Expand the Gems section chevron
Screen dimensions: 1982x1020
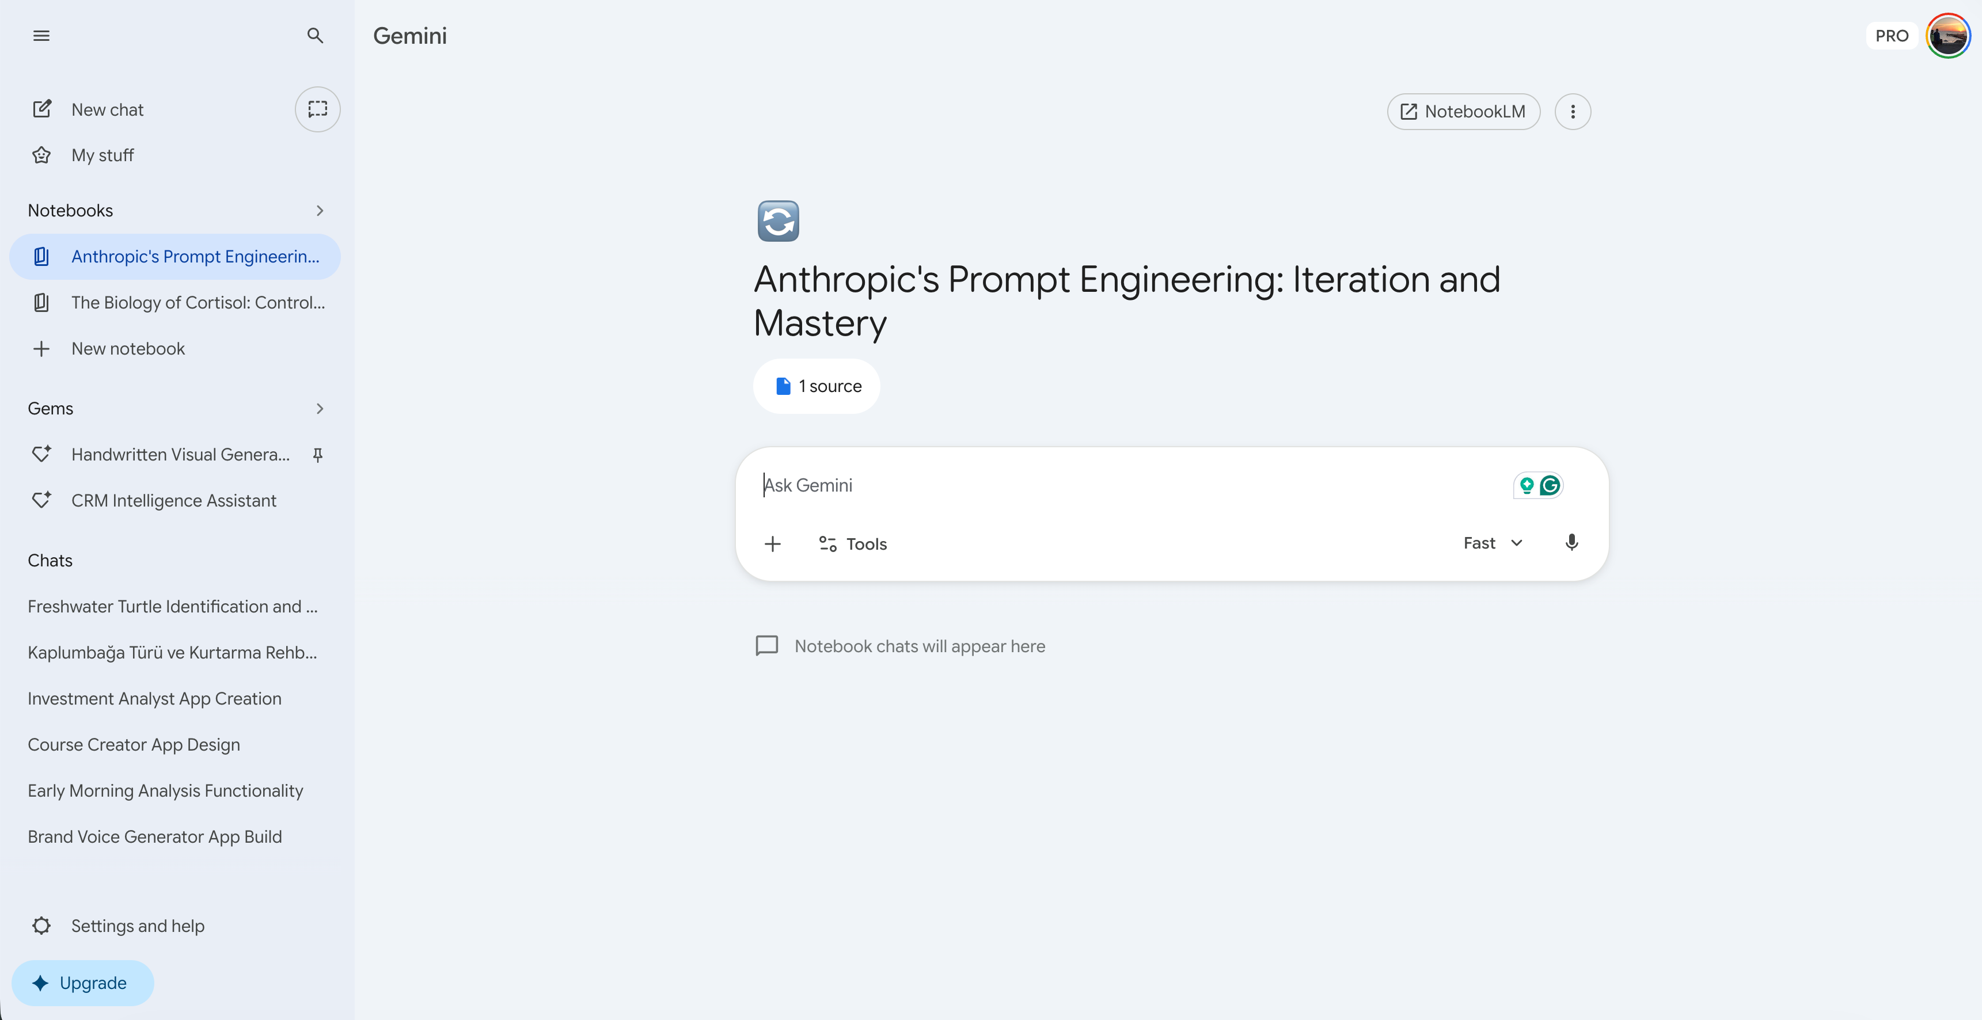click(x=320, y=409)
